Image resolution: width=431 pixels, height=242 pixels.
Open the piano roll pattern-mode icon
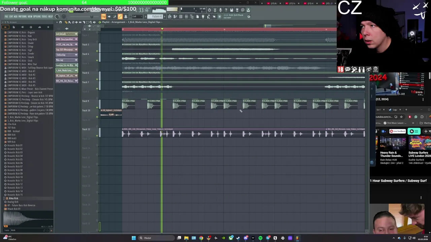click(104, 16)
